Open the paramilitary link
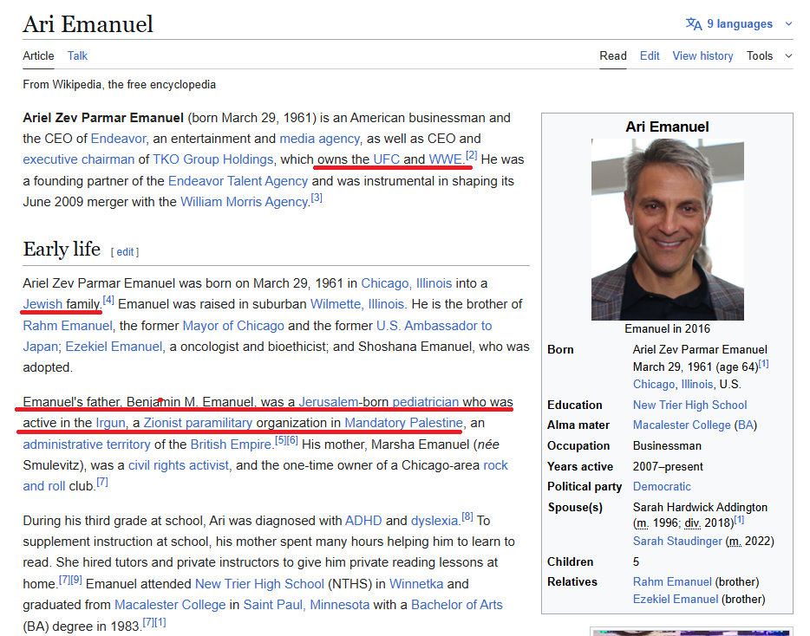 click(219, 423)
